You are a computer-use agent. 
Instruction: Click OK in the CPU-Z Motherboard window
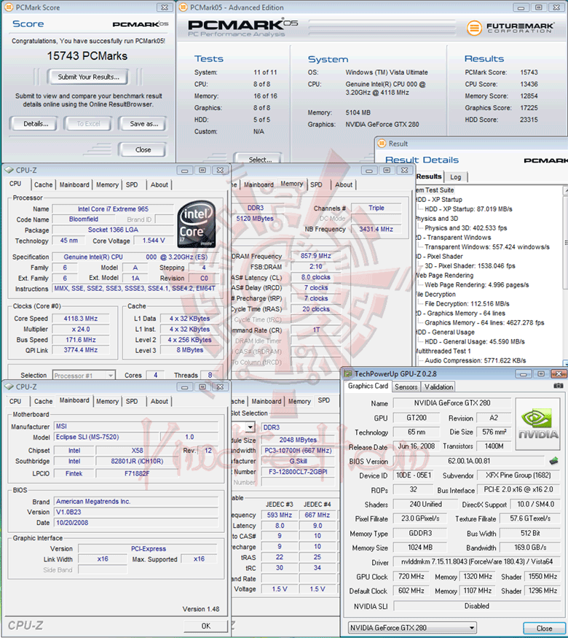coord(206,626)
